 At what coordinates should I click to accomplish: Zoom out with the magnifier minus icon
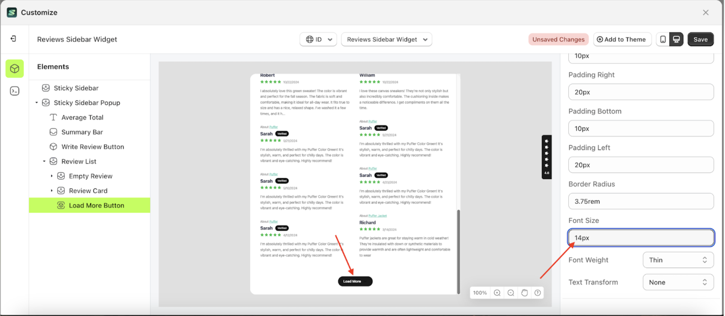[x=510, y=293]
